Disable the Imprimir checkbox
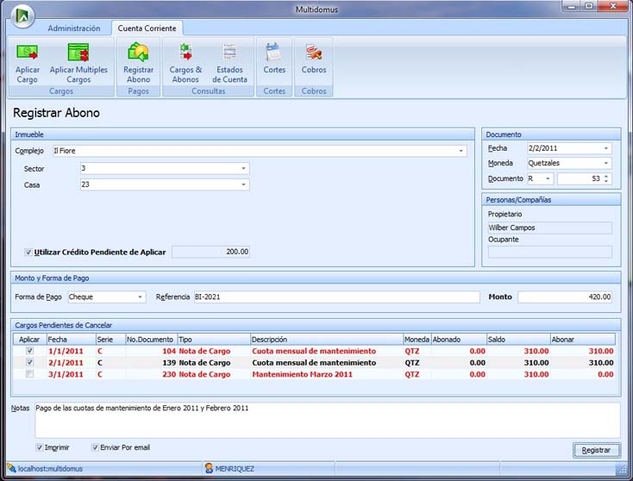The height and width of the screenshot is (481, 633). 40,447
